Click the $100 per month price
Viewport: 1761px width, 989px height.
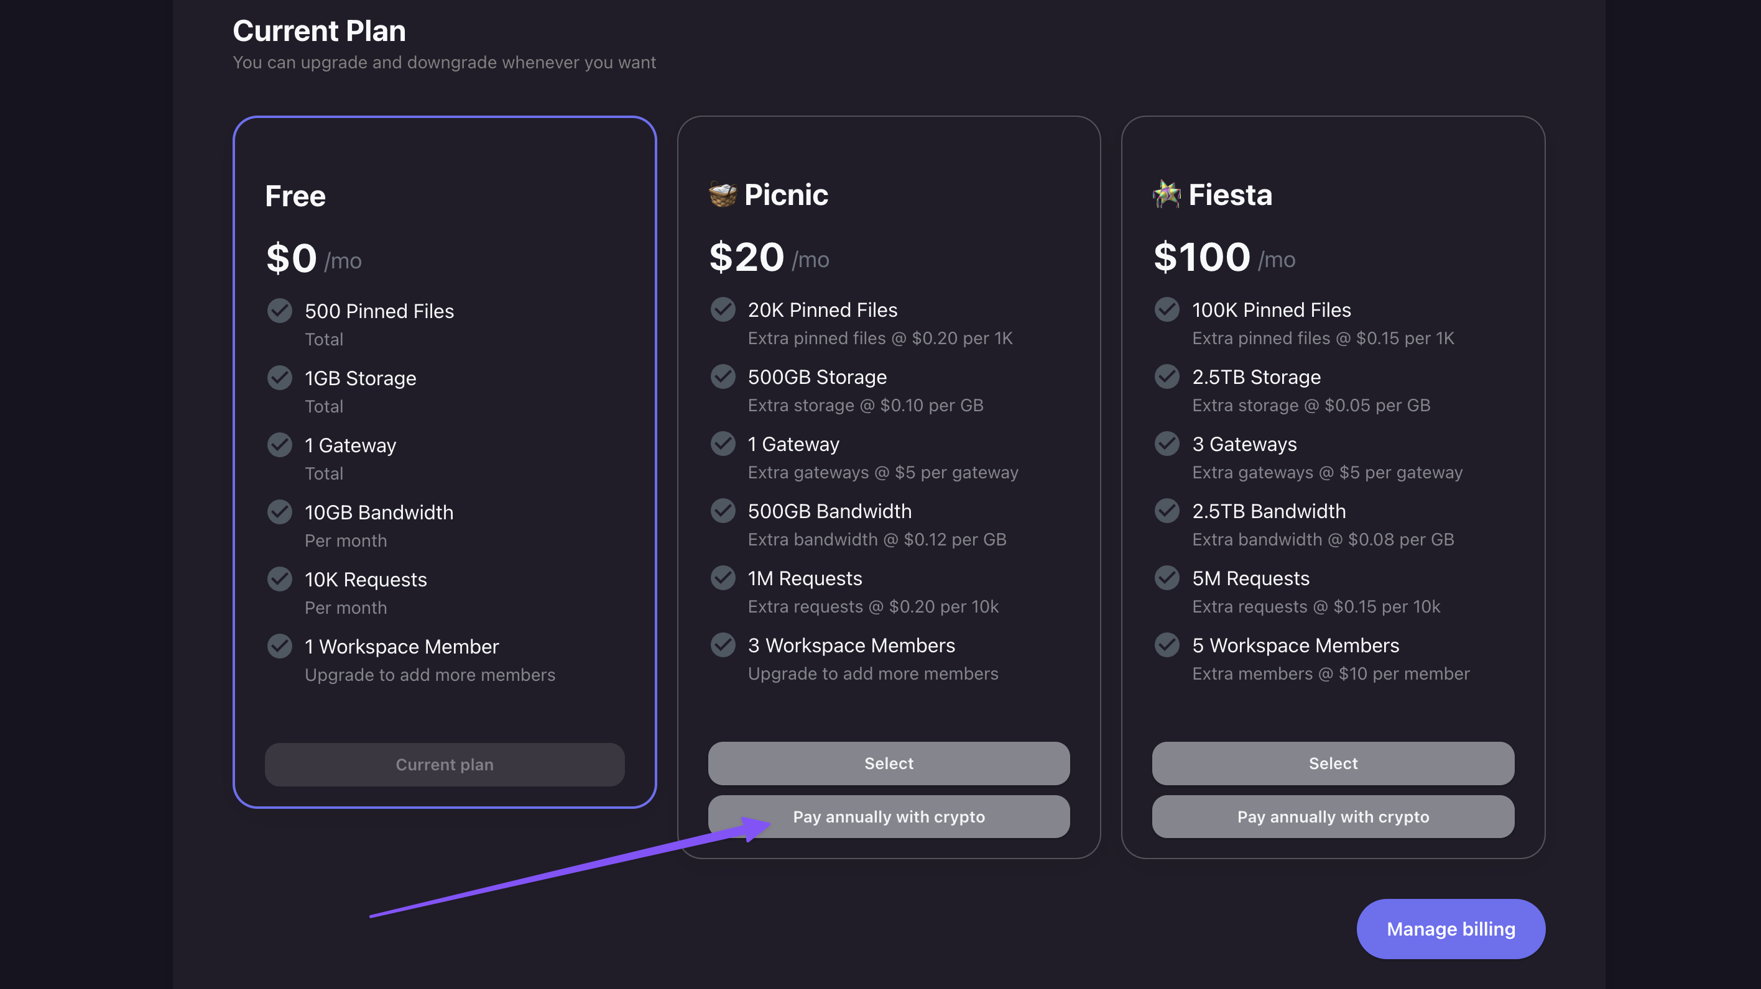1224,258
